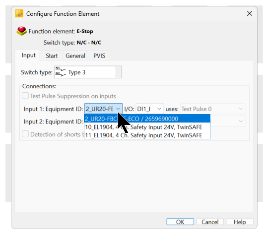Open Help for this dialog

[x=240, y=222]
